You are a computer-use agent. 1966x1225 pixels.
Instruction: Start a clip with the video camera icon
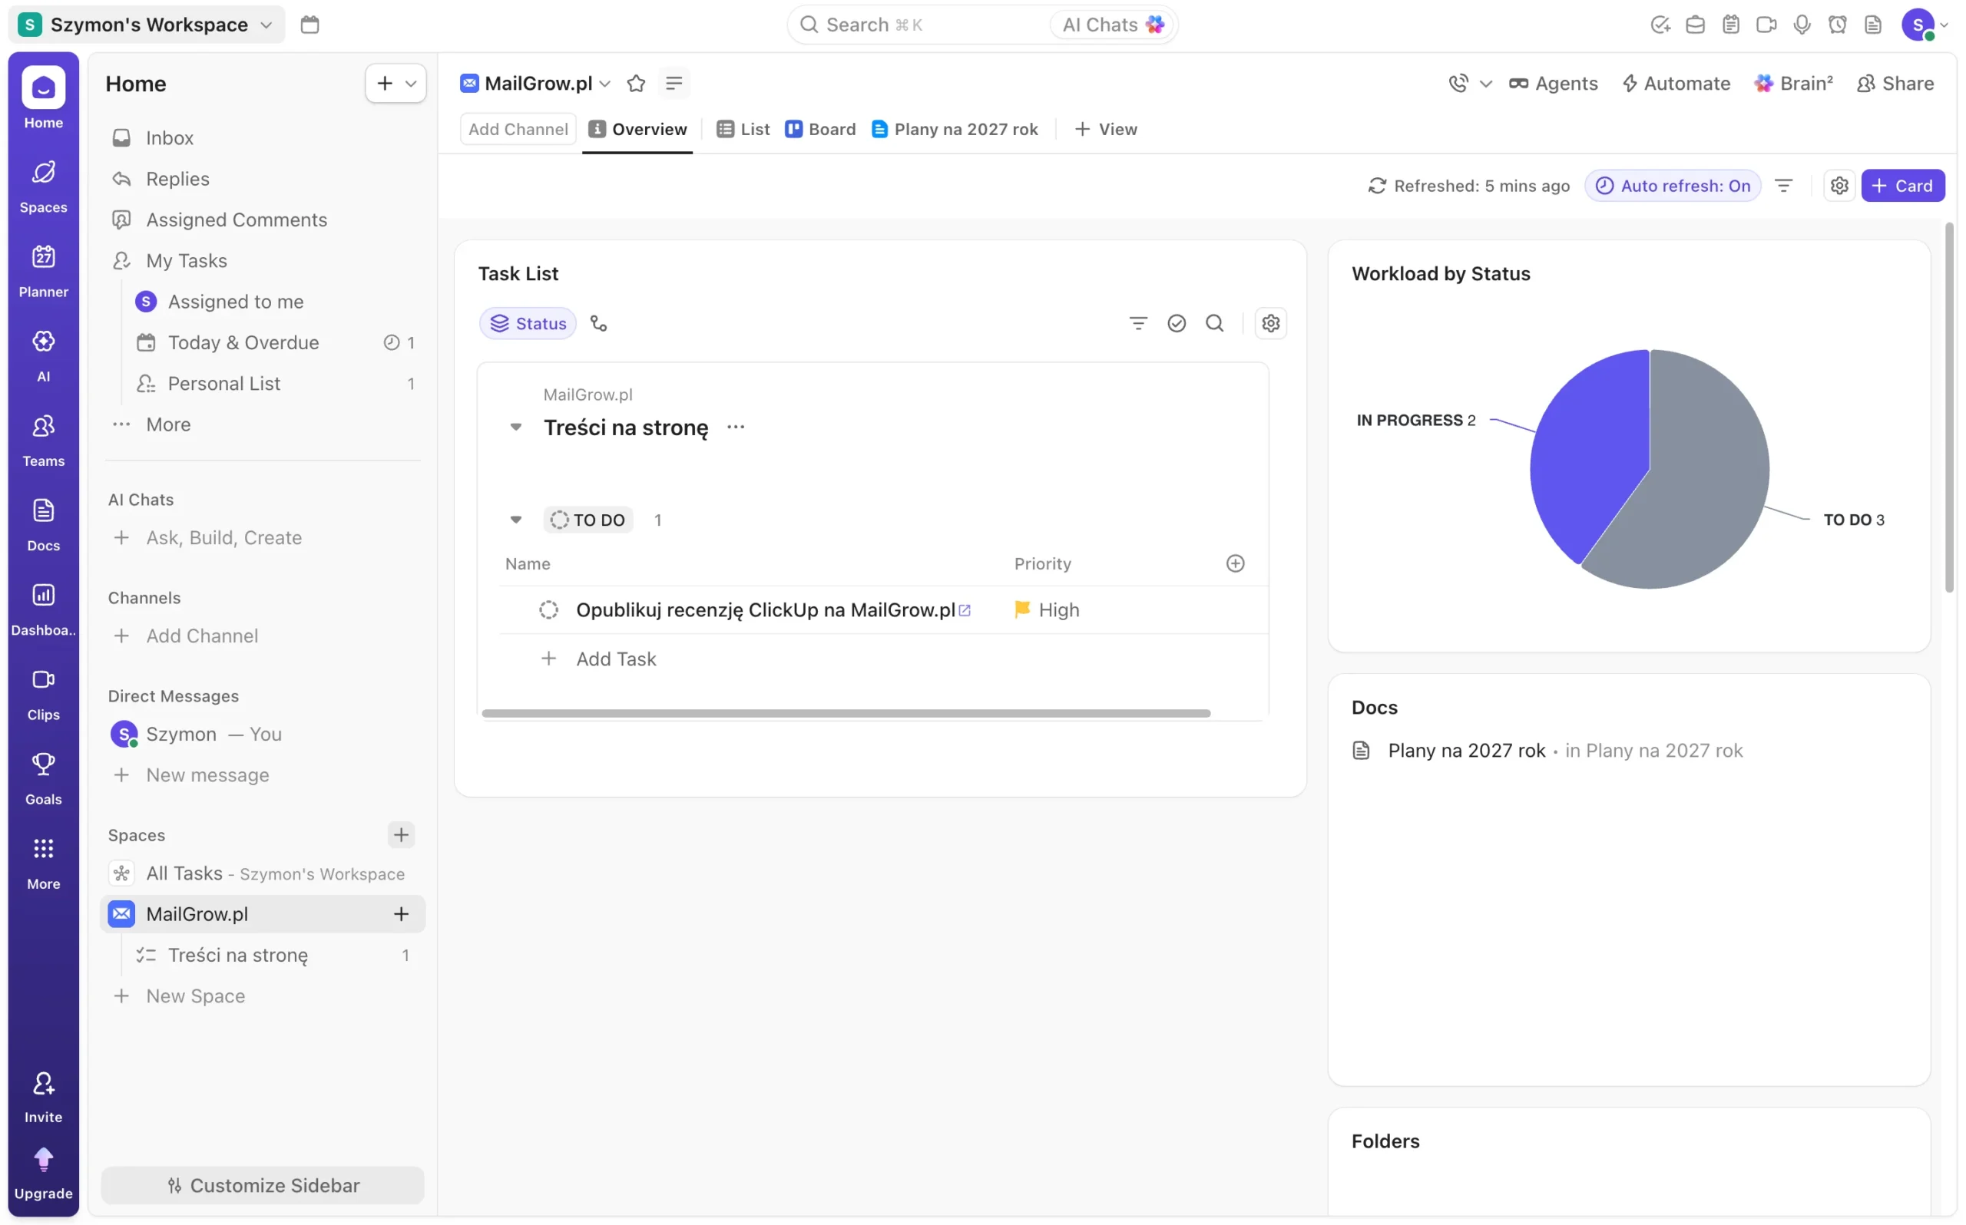tap(1766, 25)
